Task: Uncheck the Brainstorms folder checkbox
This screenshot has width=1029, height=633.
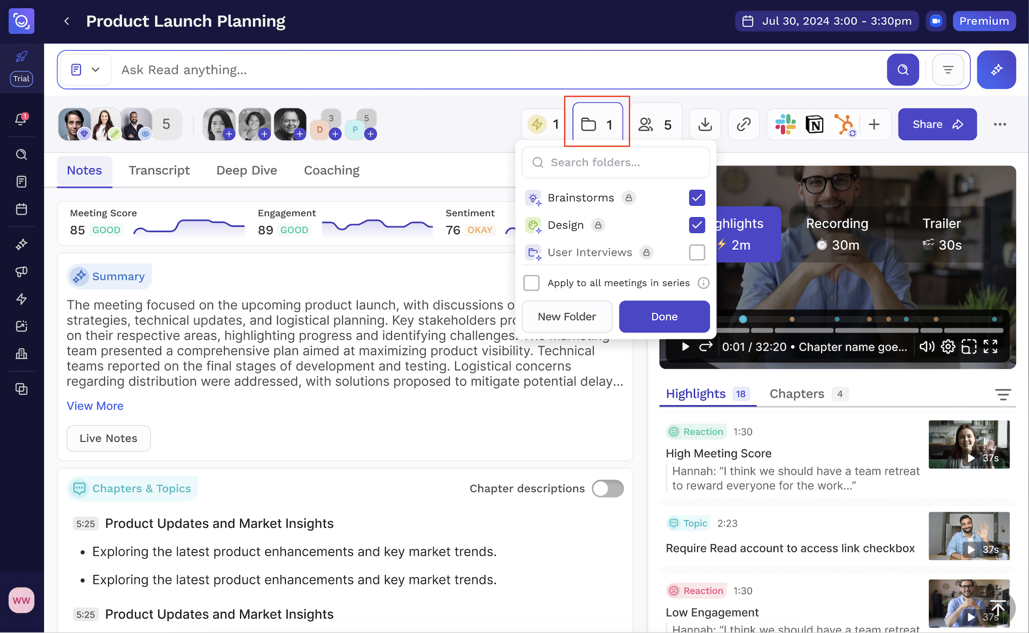Action: coord(697,198)
